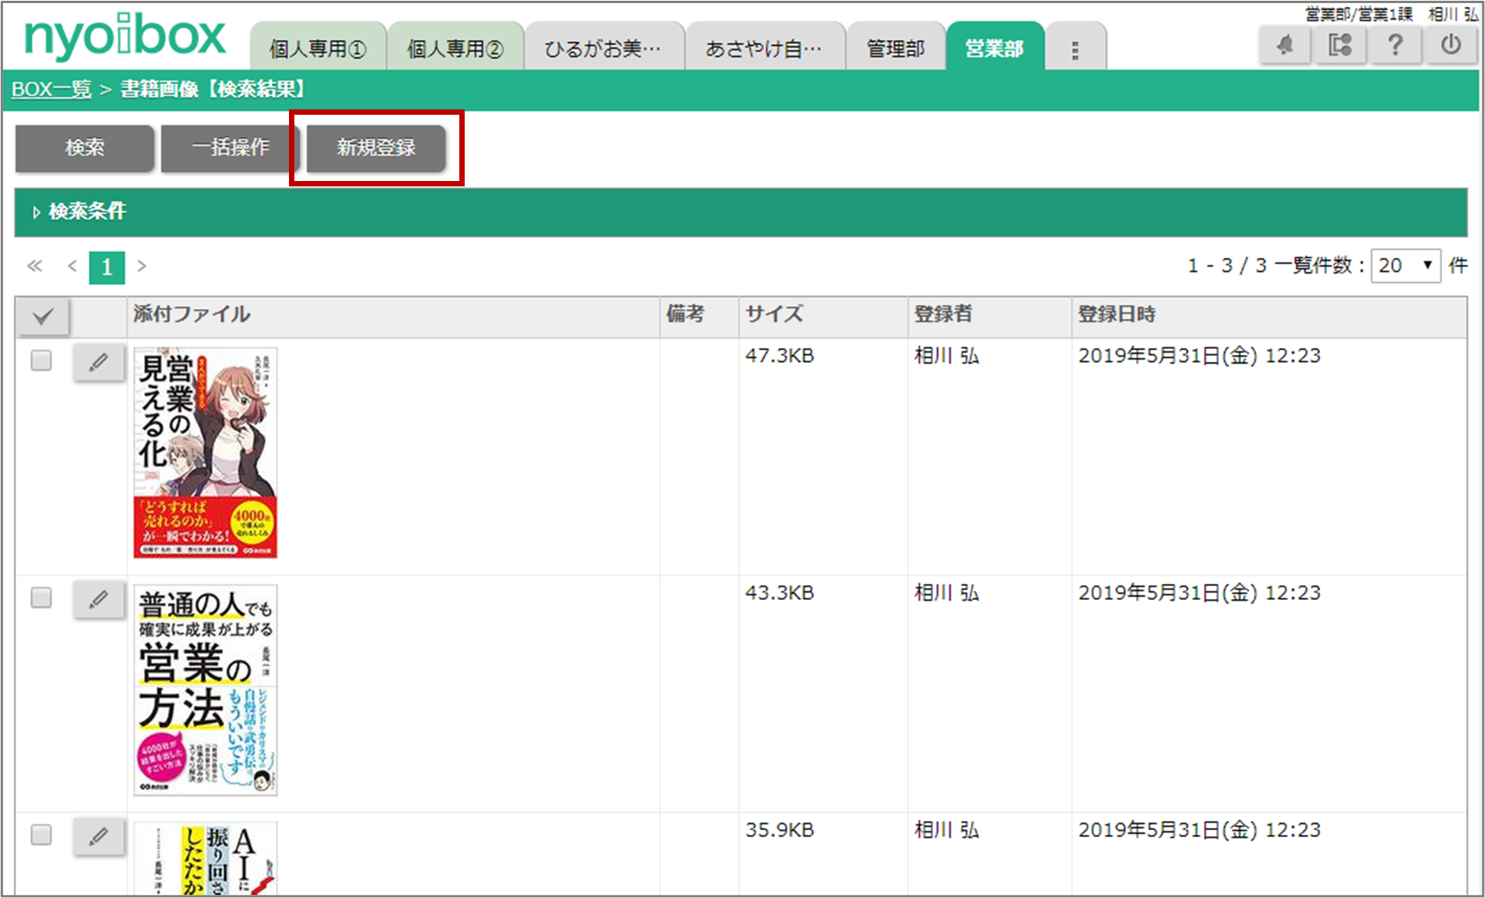The width and height of the screenshot is (1485, 898).
Task: Click 相川 弘 in the 47.3KB row
Action: [x=947, y=356]
